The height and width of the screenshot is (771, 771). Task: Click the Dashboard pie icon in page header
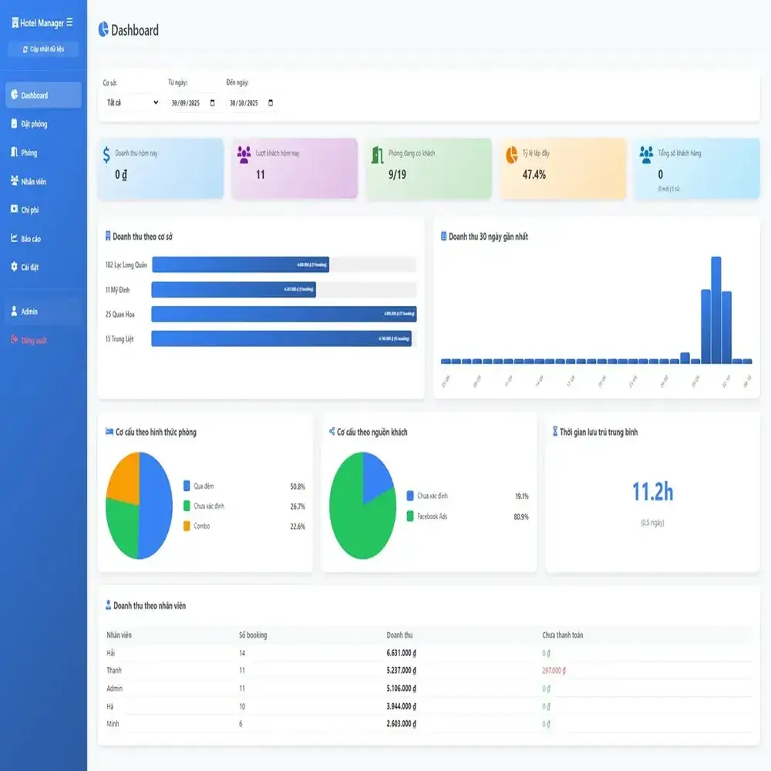103,30
